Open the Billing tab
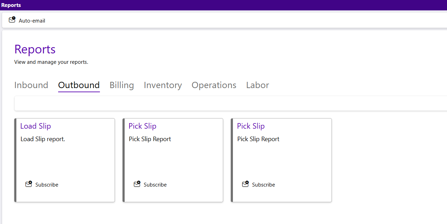 [121, 85]
